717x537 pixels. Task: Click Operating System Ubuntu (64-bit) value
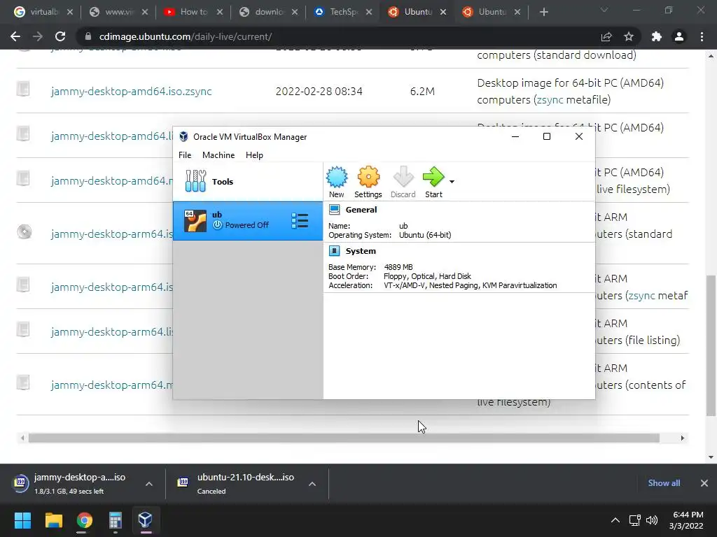coord(425,235)
